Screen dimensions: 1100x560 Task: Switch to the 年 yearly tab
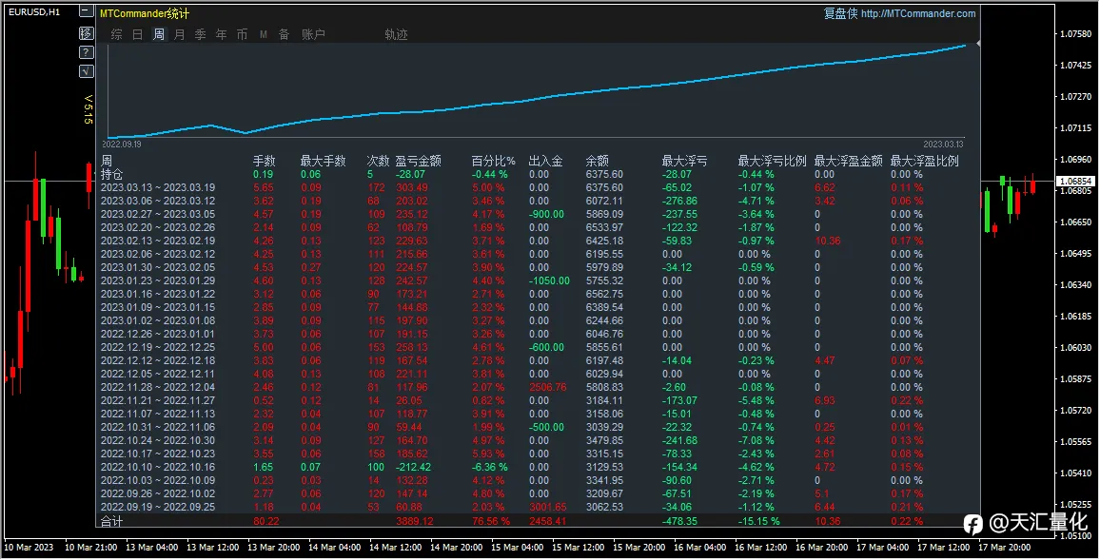point(222,34)
